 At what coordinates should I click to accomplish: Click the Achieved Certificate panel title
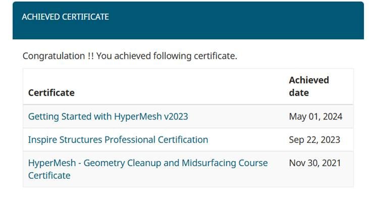pyautogui.click(x=66, y=17)
